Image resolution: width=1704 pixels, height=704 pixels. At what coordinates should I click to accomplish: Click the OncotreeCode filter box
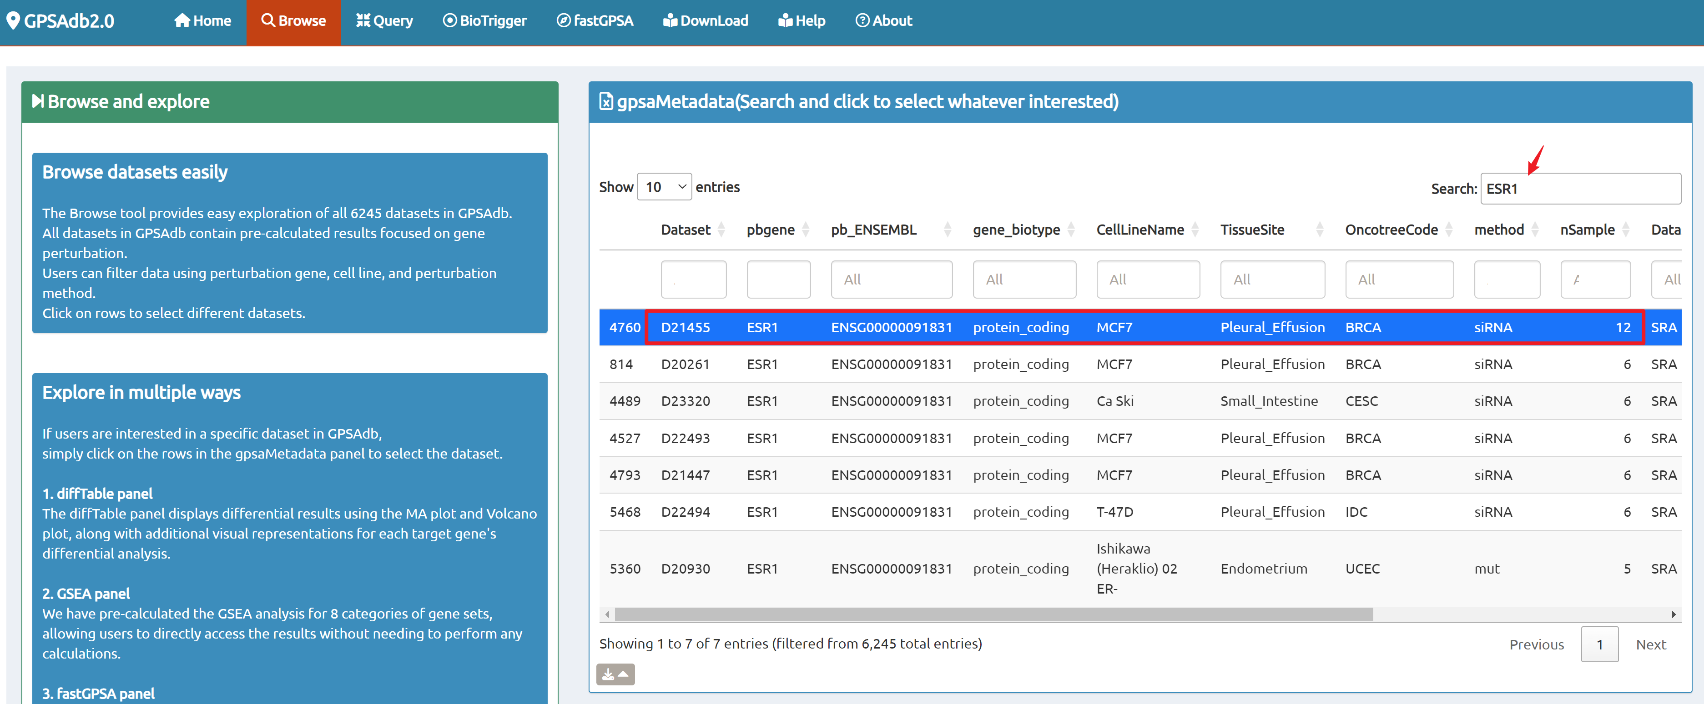(x=1400, y=280)
